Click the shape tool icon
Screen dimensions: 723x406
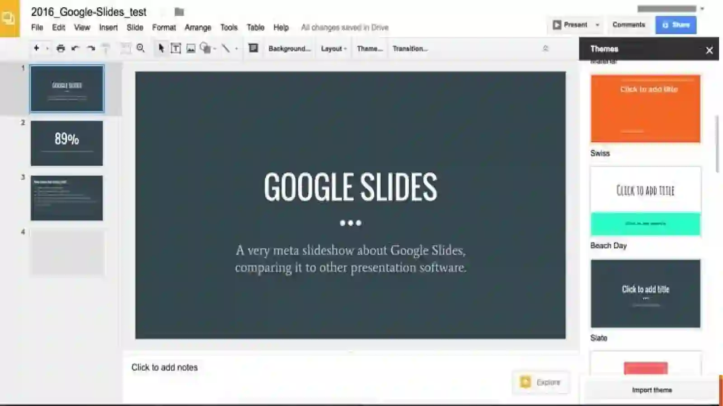pos(206,48)
